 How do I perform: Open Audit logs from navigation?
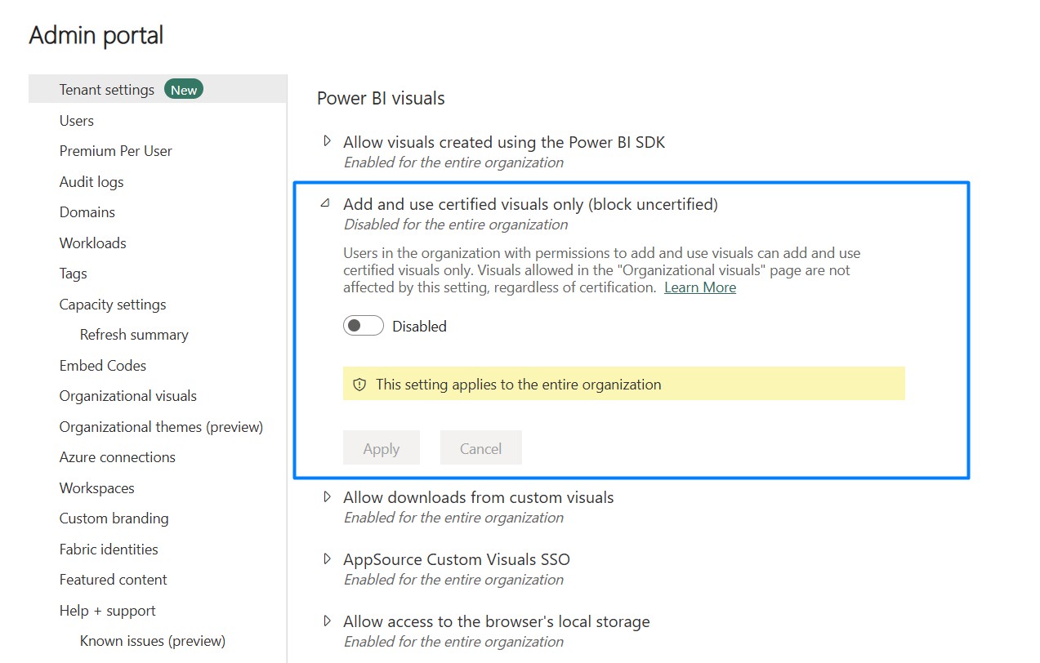(x=92, y=182)
